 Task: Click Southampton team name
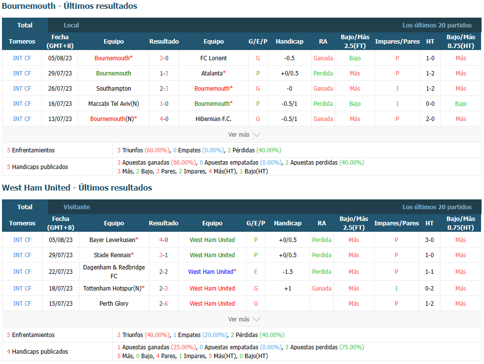[114, 88]
